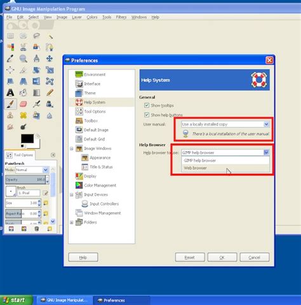Open the Colors menu
This screenshot has width=301, height=305.
(x=92, y=17)
